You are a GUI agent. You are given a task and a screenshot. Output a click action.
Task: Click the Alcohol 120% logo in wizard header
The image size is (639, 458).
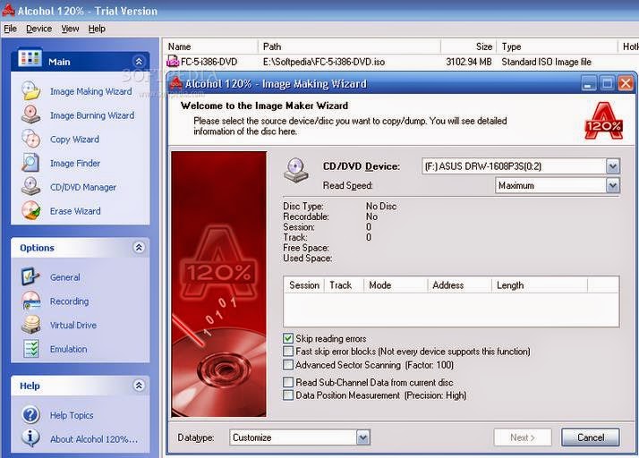point(604,121)
